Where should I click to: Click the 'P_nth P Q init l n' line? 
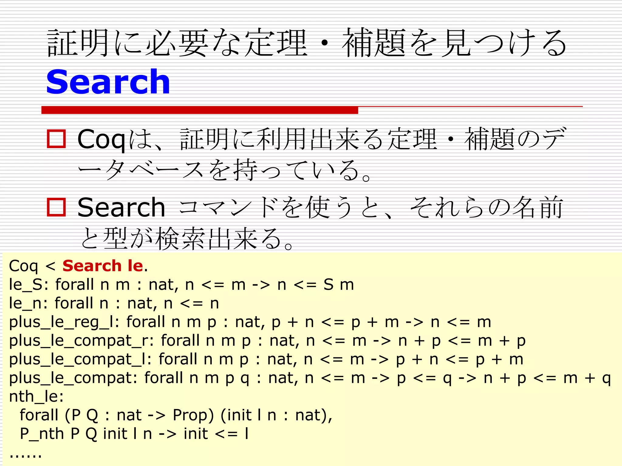pyautogui.click(x=134, y=434)
